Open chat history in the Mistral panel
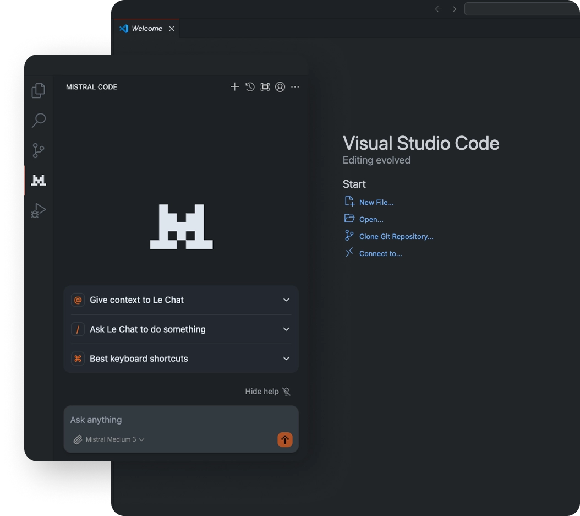The height and width of the screenshot is (516, 580). [250, 86]
